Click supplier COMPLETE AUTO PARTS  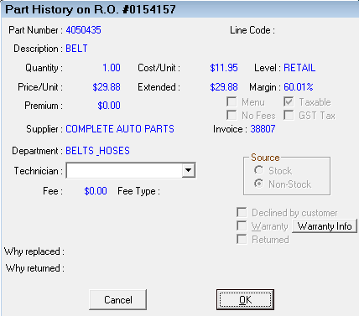120,129
